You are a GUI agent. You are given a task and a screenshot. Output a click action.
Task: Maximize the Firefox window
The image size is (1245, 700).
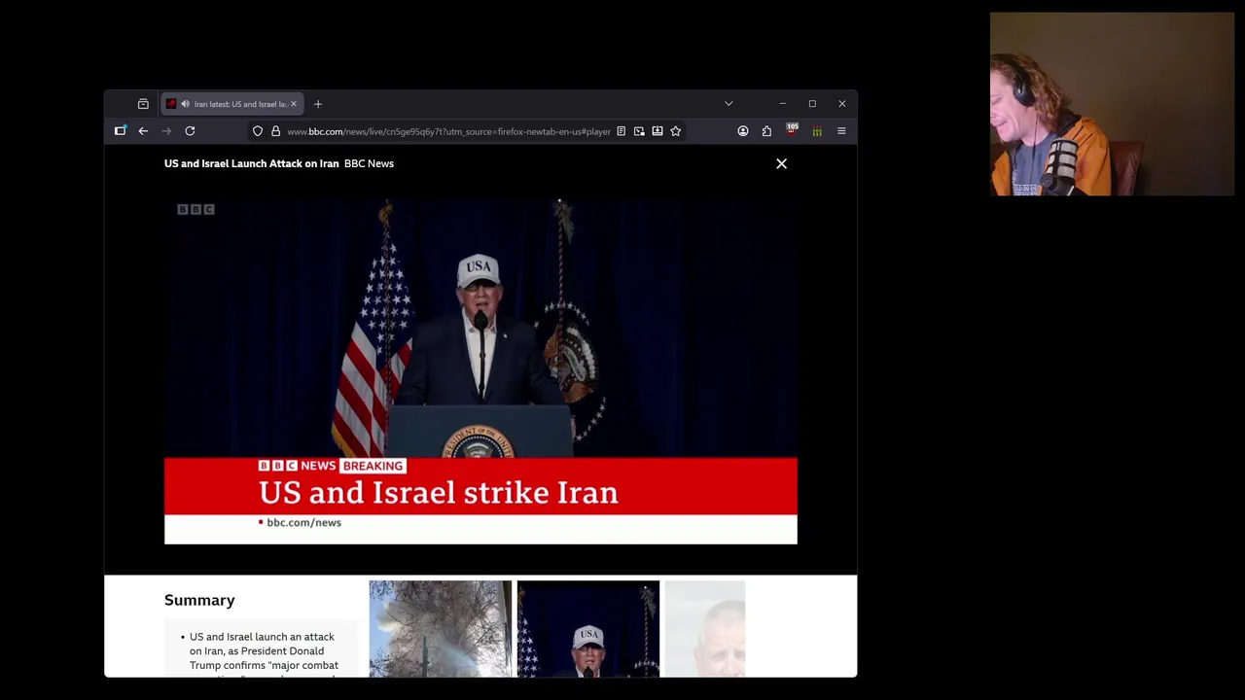812,104
